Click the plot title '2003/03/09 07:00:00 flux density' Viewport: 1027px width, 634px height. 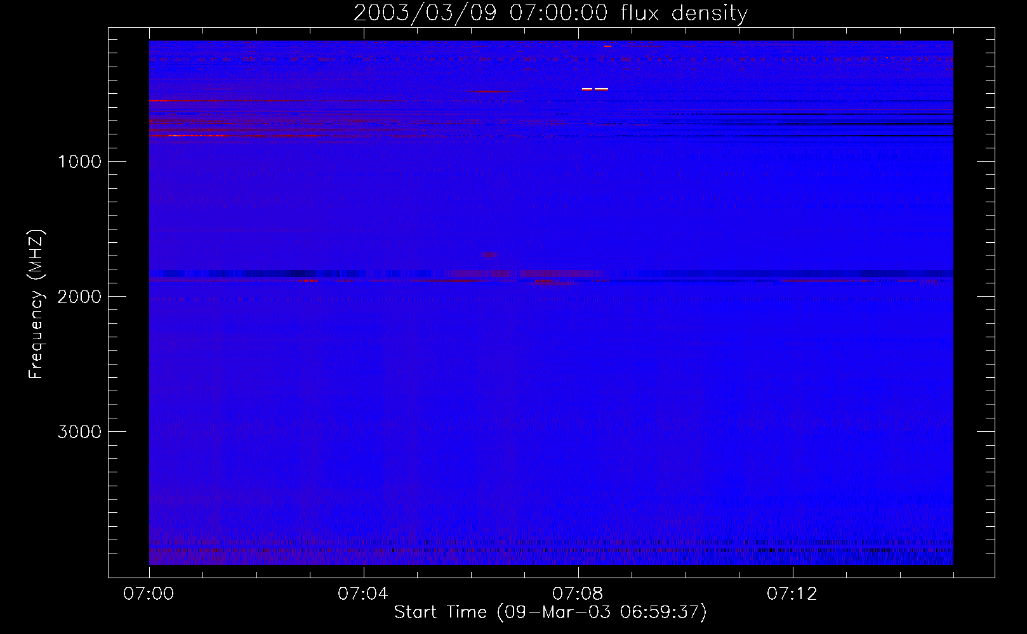(x=550, y=13)
